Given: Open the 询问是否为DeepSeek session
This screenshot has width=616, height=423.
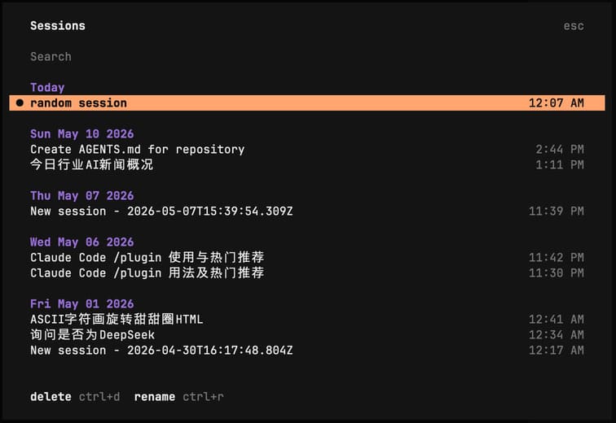Looking at the screenshot, I should [307, 335].
